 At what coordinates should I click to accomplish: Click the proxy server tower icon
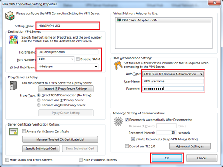[13, 85]
